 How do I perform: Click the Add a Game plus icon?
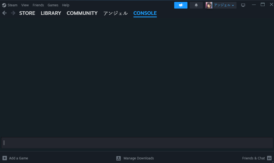tap(5, 158)
